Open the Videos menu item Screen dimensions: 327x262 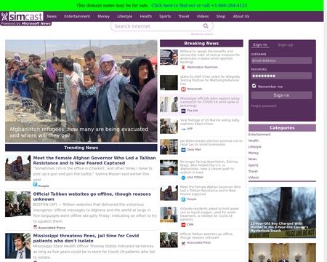click(x=203, y=17)
